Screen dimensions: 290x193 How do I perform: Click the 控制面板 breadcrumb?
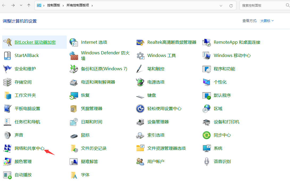pos(53,5)
